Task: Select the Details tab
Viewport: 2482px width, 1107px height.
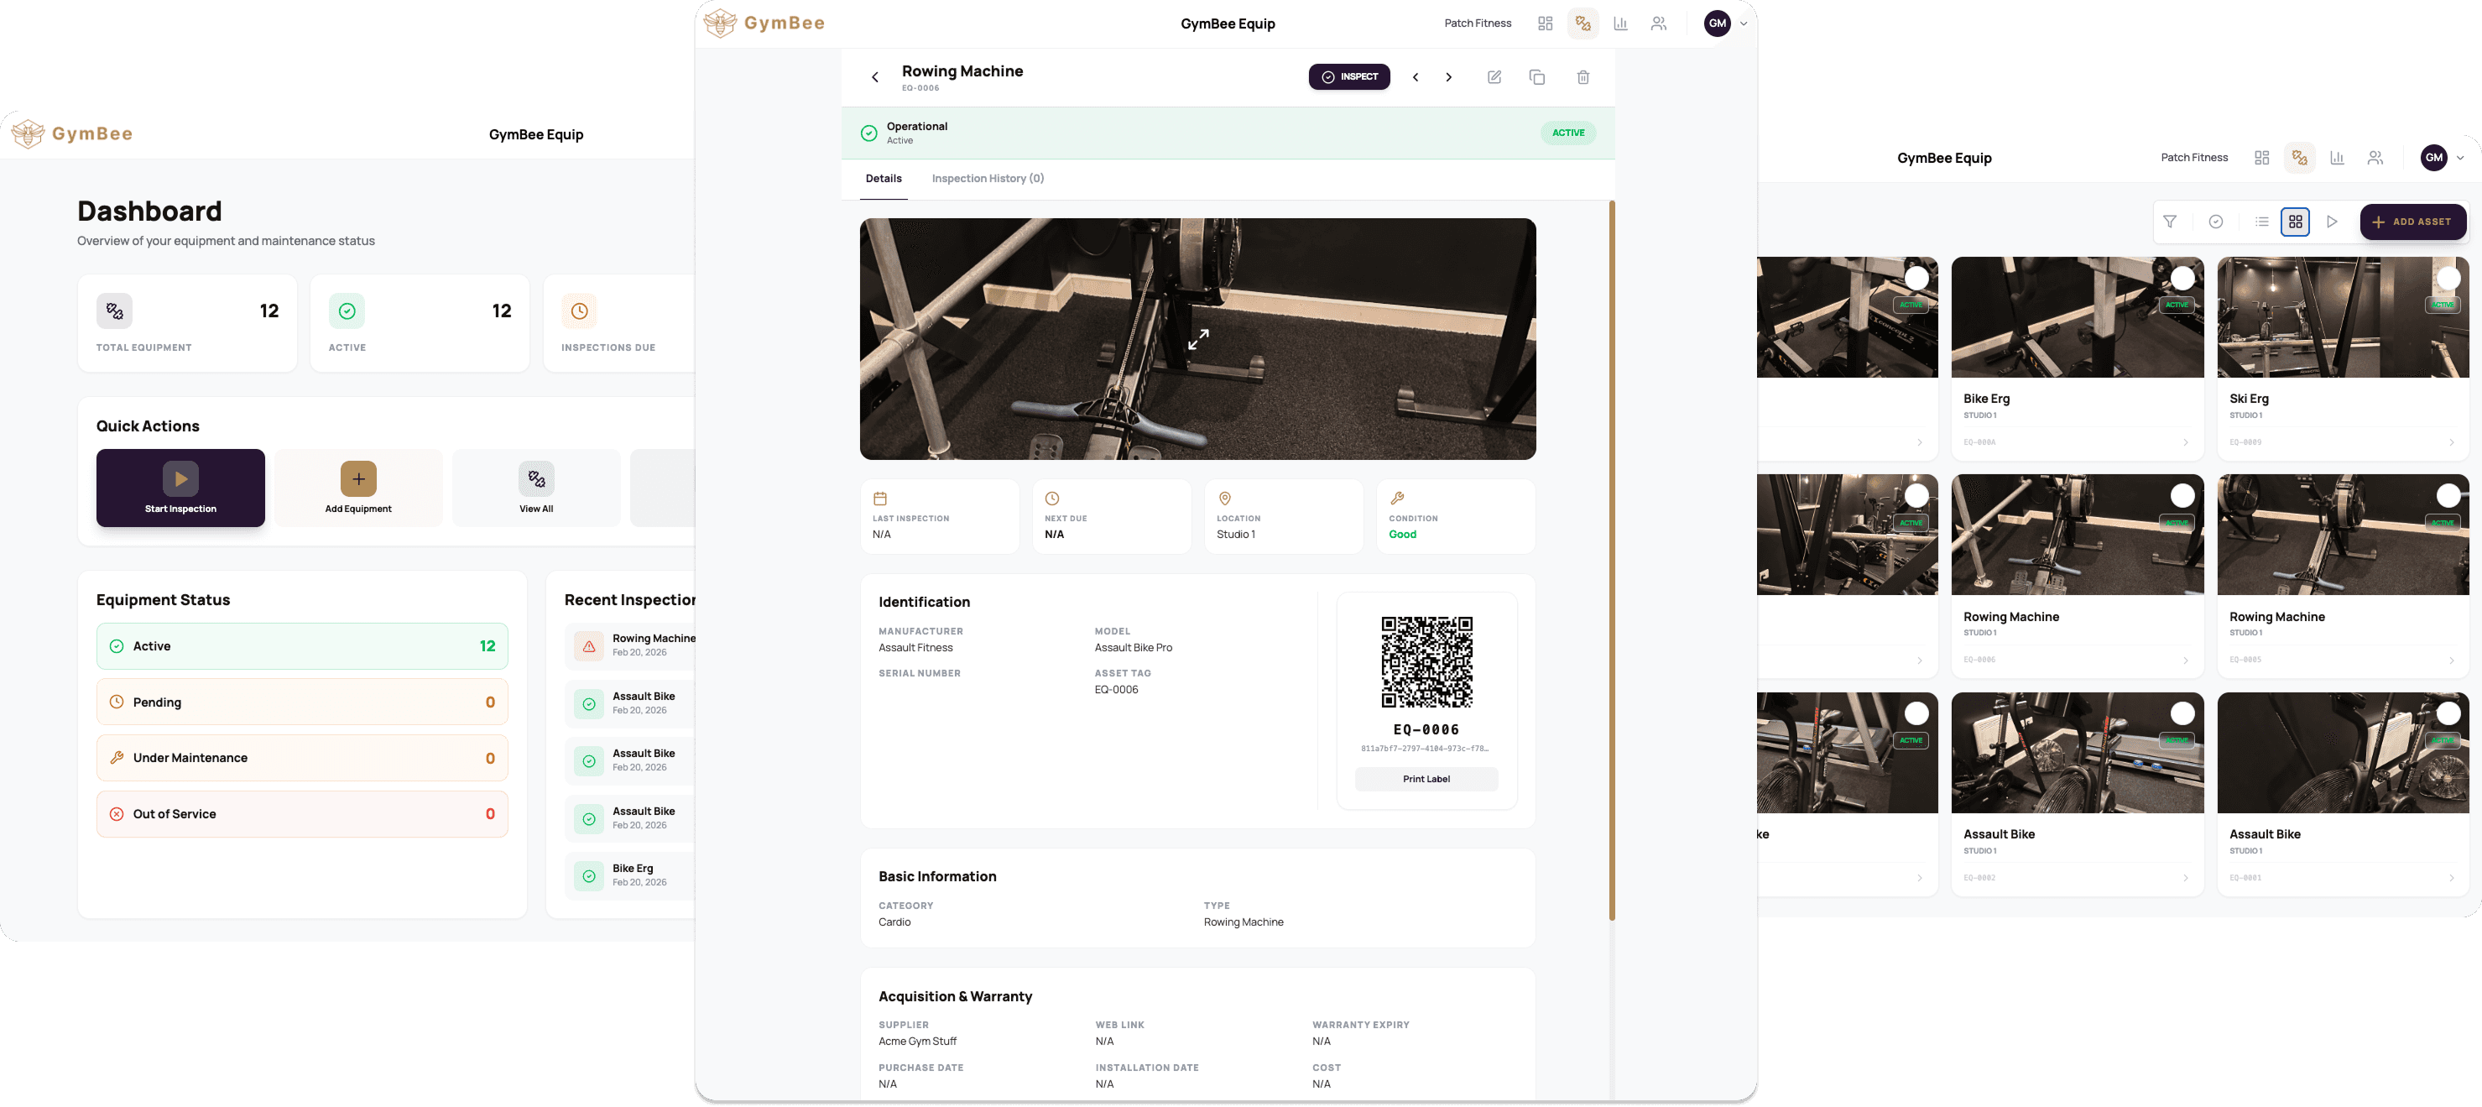Action: 883,178
